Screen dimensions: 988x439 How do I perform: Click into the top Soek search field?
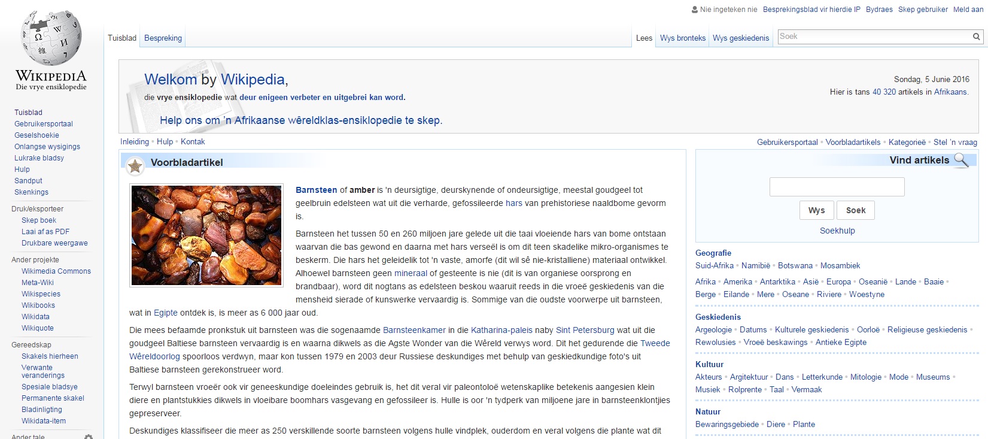[x=874, y=37]
